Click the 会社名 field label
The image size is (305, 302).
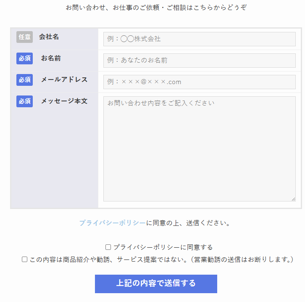coord(49,37)
